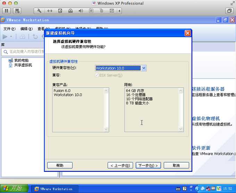Click the 帮助 button in wizard
The width and height of the screenshot is (236, 193).
click(x=60, y=166)
